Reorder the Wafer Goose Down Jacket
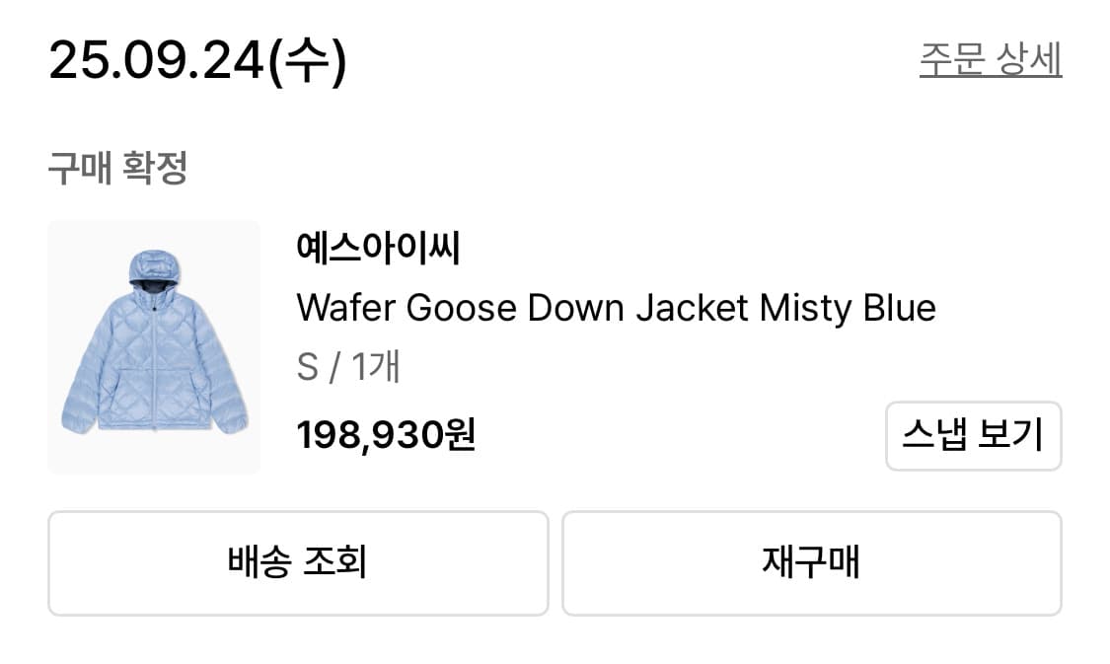This screenshot has height=664, width=1110. (x=812, y=562)
